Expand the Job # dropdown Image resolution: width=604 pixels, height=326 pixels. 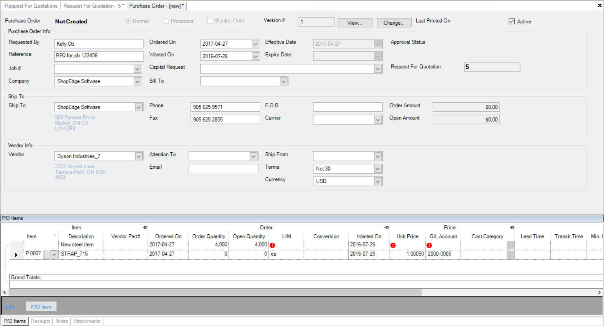click(137, 68)
